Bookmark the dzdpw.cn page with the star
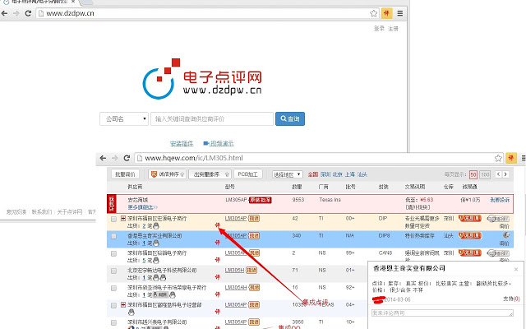526x329 pixels. click(x=374, y=13)
